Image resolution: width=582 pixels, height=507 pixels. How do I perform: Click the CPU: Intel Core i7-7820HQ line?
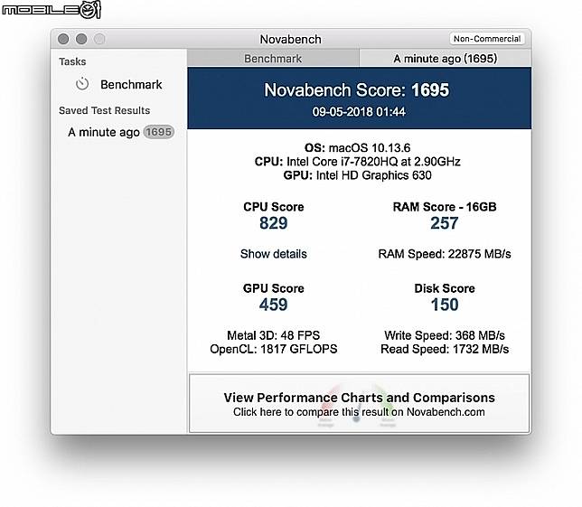coord(358,162)
